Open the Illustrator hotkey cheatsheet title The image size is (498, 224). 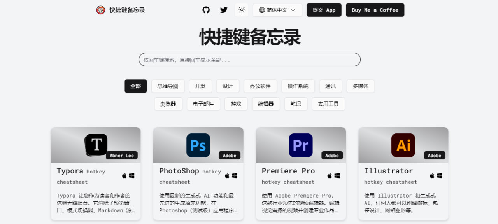click(391, 176)
